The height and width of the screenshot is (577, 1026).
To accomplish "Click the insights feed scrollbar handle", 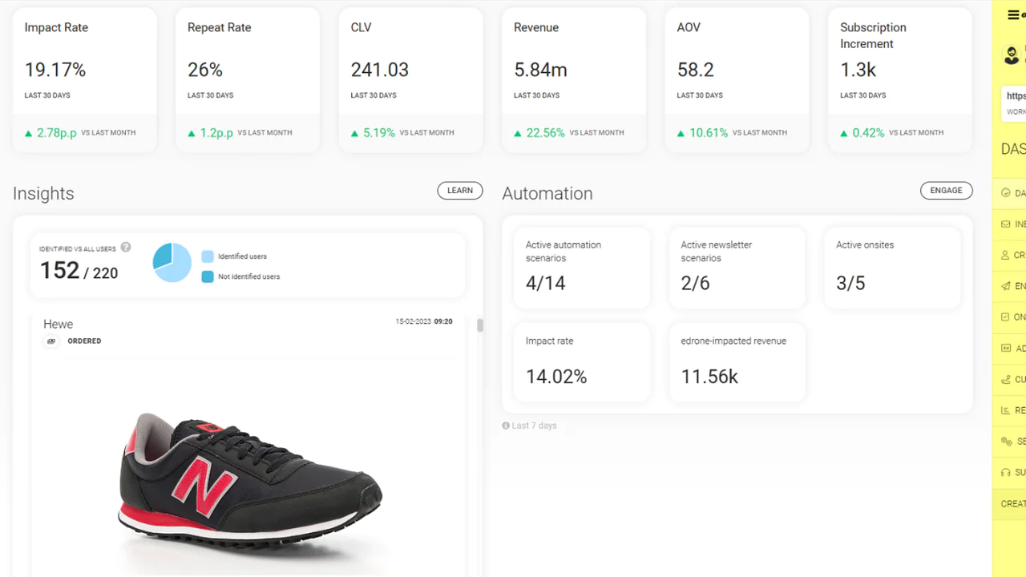I will 480,325.
